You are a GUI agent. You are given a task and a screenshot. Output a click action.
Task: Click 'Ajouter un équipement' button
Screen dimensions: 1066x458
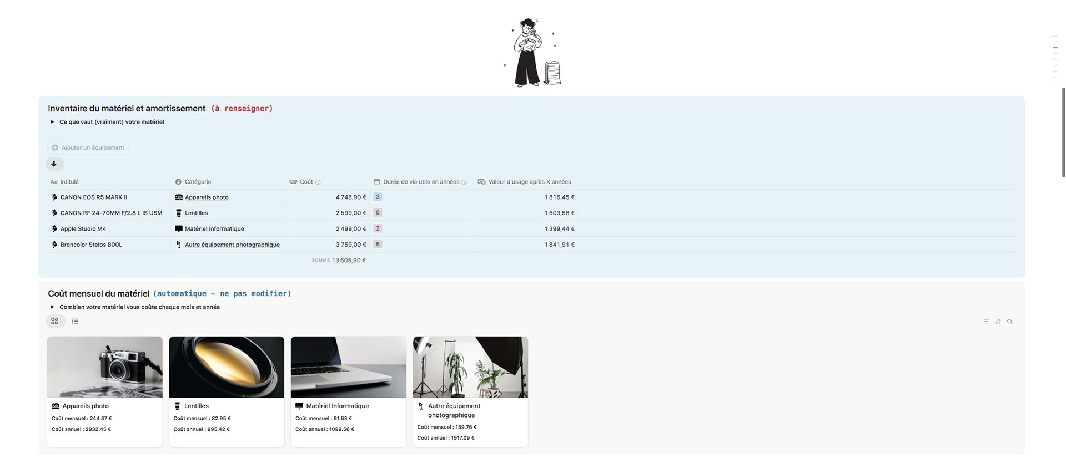(88, 147)
